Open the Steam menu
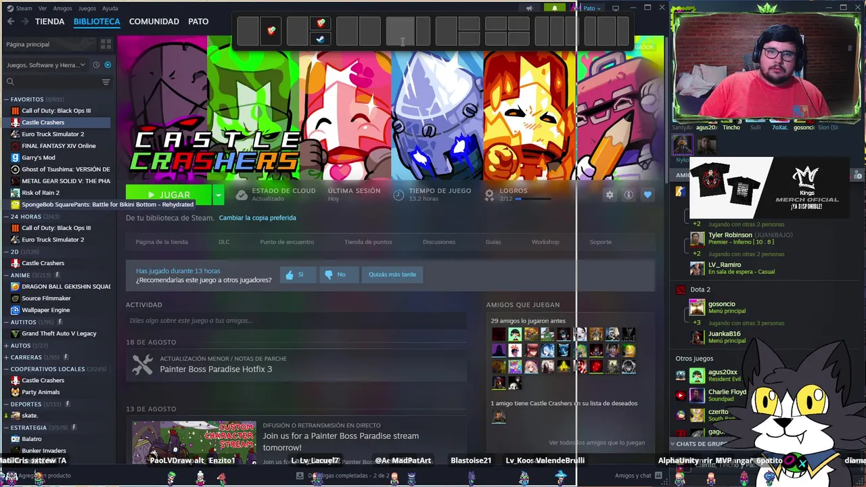The width and height of the screenshot is (866, 487). (20, 8)
